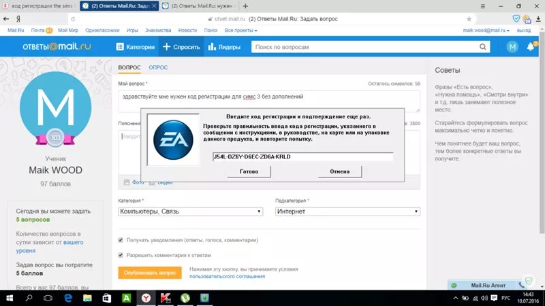Screen dimensions: 545x306
Task: Open 'пользовательского соглашения' link
Action: coord(227,277)
